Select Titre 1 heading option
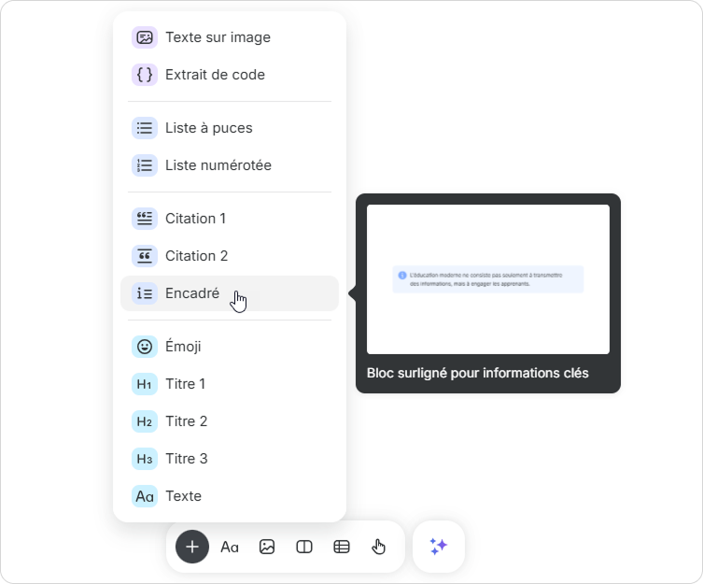 [x=185, y=384]
